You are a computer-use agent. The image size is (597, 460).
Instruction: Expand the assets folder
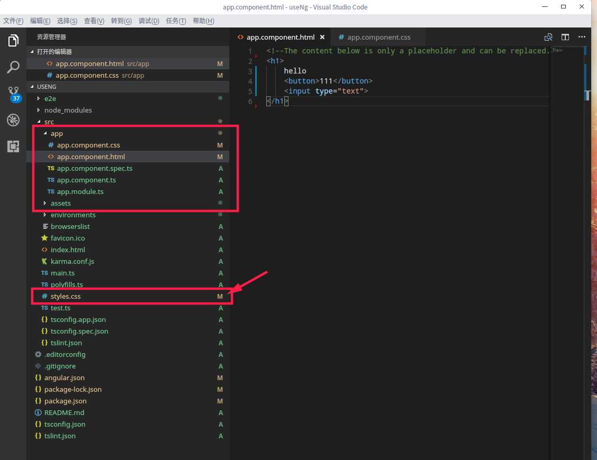click(x=127, y=203)
